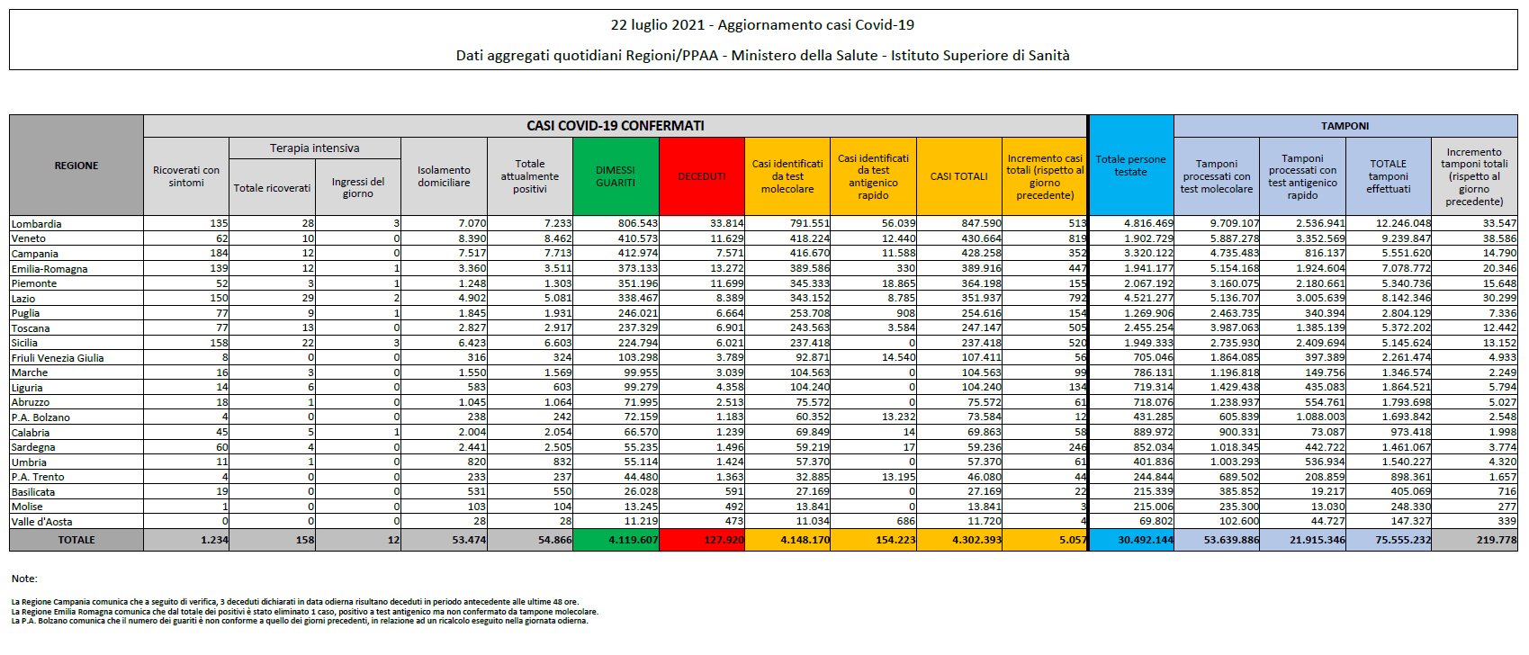This screenshot has height=655, width=1529.
Task: Select the orange CASI TOTALI header
Action: 958,176
